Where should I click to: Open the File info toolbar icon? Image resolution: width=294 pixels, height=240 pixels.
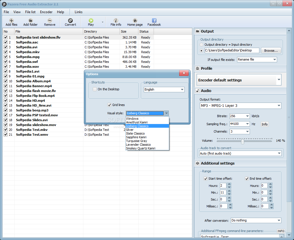point(116,20)
